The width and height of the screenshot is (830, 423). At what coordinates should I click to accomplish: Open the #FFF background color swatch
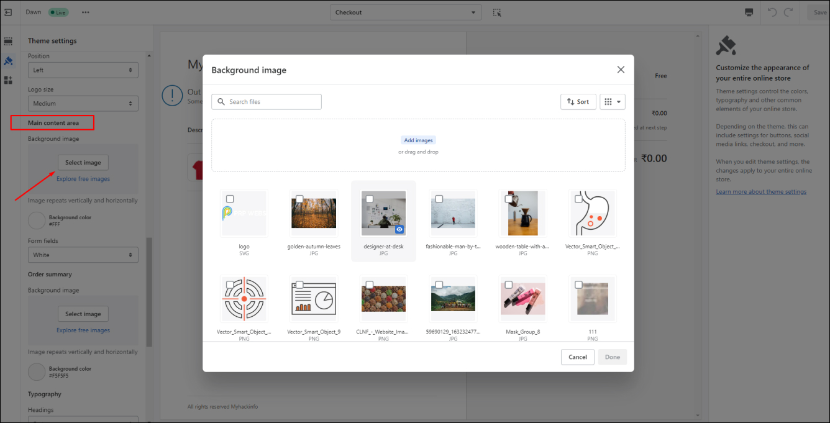coord(37,221)
